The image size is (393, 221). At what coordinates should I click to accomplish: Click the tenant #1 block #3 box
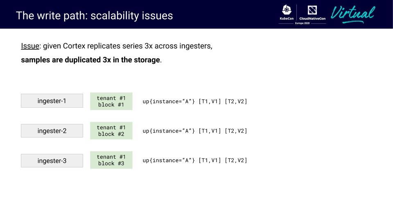click(x=111, y=160)
